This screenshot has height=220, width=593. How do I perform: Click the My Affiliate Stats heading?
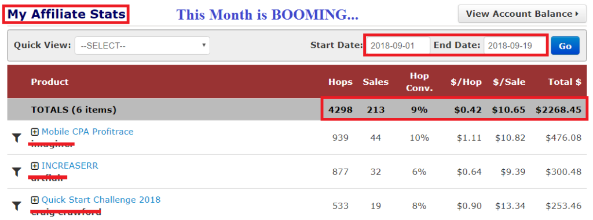click(67, 14)
